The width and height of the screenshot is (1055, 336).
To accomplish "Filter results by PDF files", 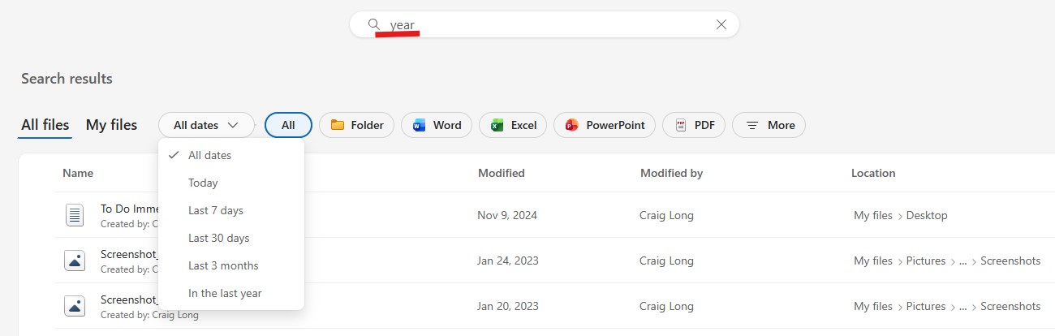I will click(x=694, y=125).
